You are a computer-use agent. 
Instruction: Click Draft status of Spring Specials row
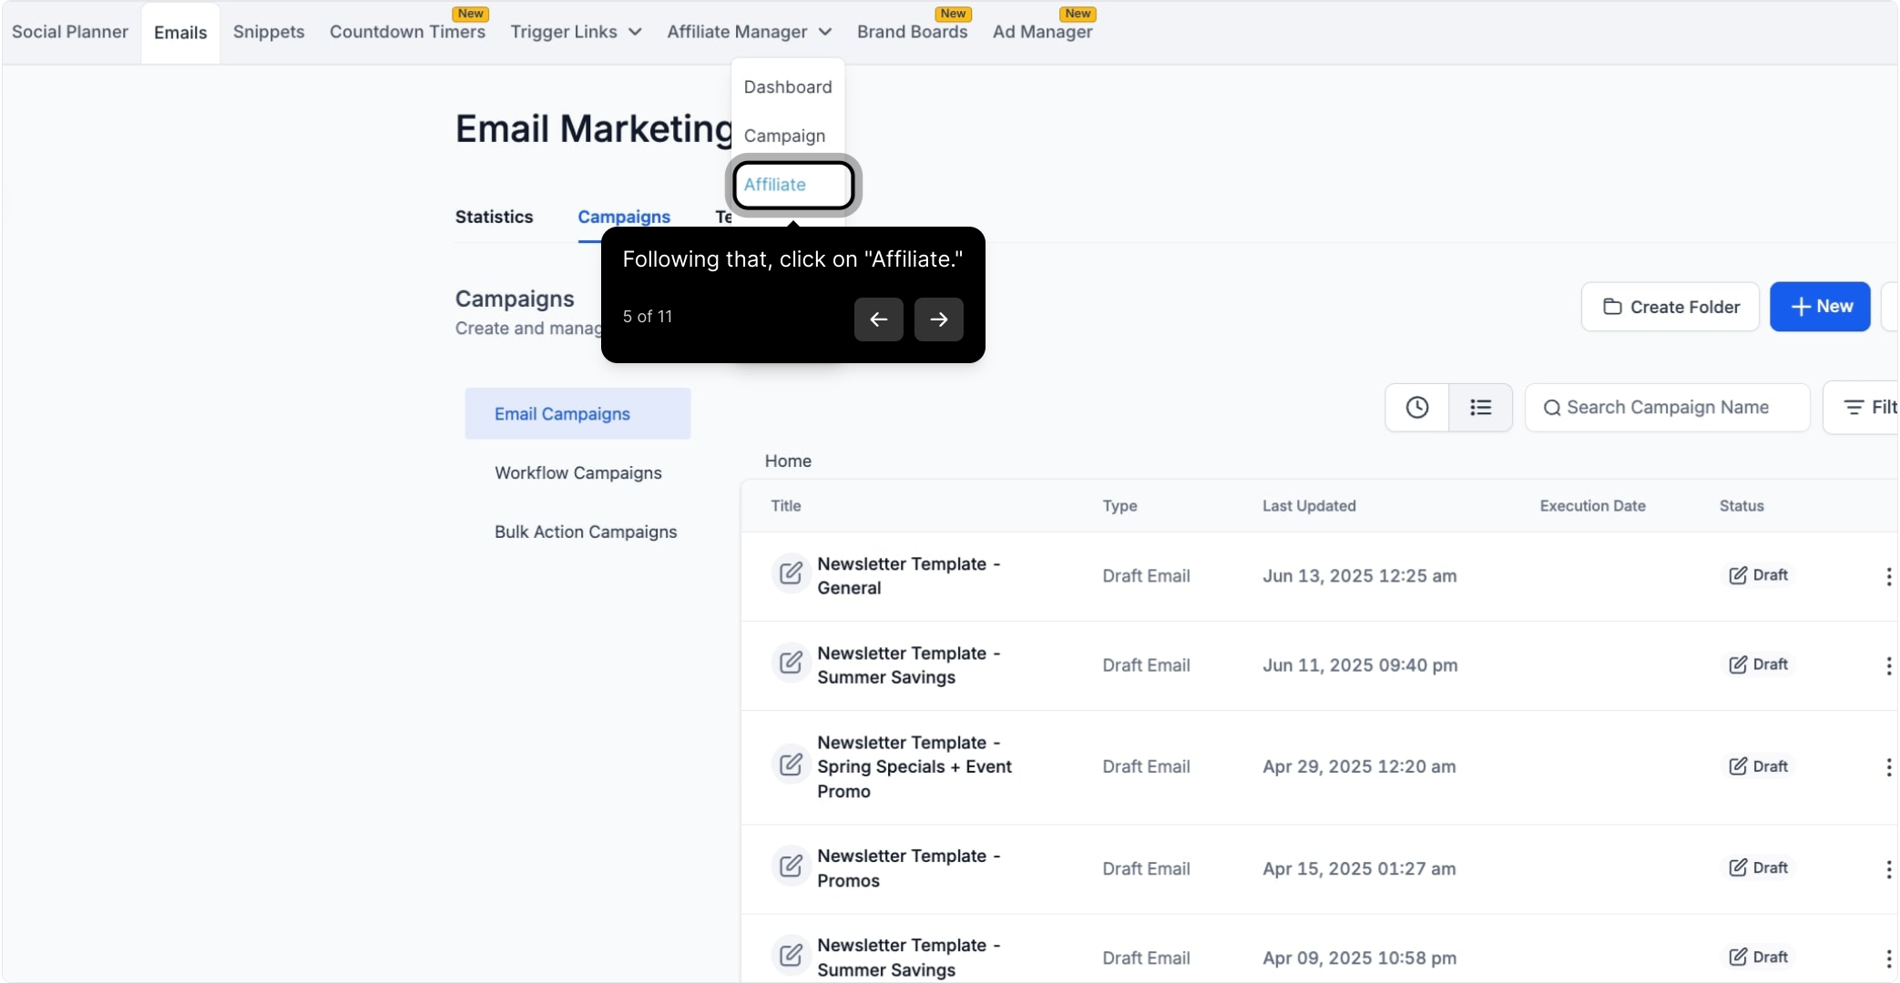click(1758, 766)
